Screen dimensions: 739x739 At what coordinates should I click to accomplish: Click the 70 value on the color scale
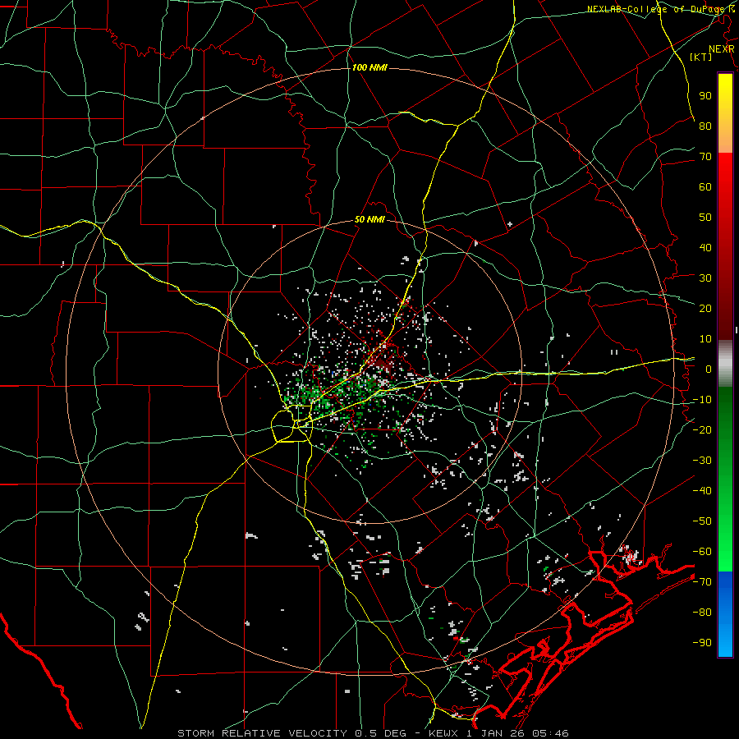click(705, 157)
